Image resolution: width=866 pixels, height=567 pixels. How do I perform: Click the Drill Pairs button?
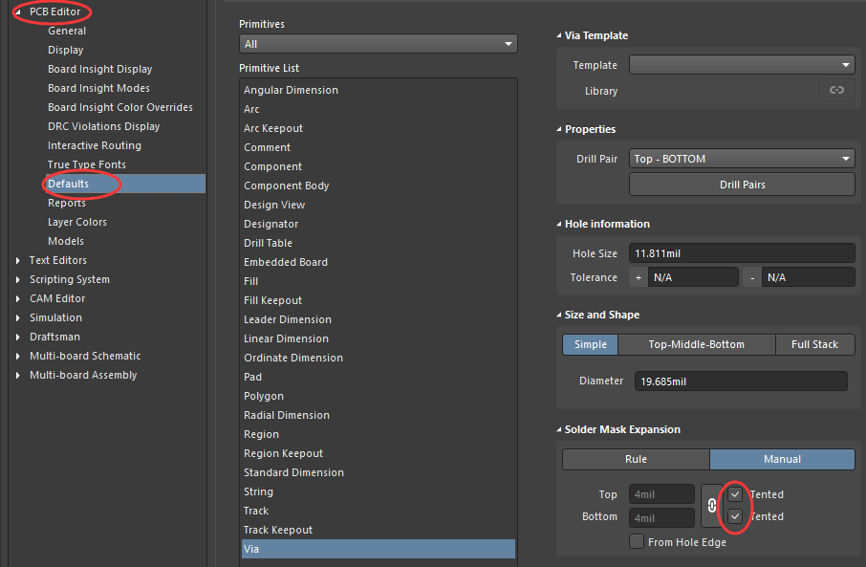(x=742, y=185)
